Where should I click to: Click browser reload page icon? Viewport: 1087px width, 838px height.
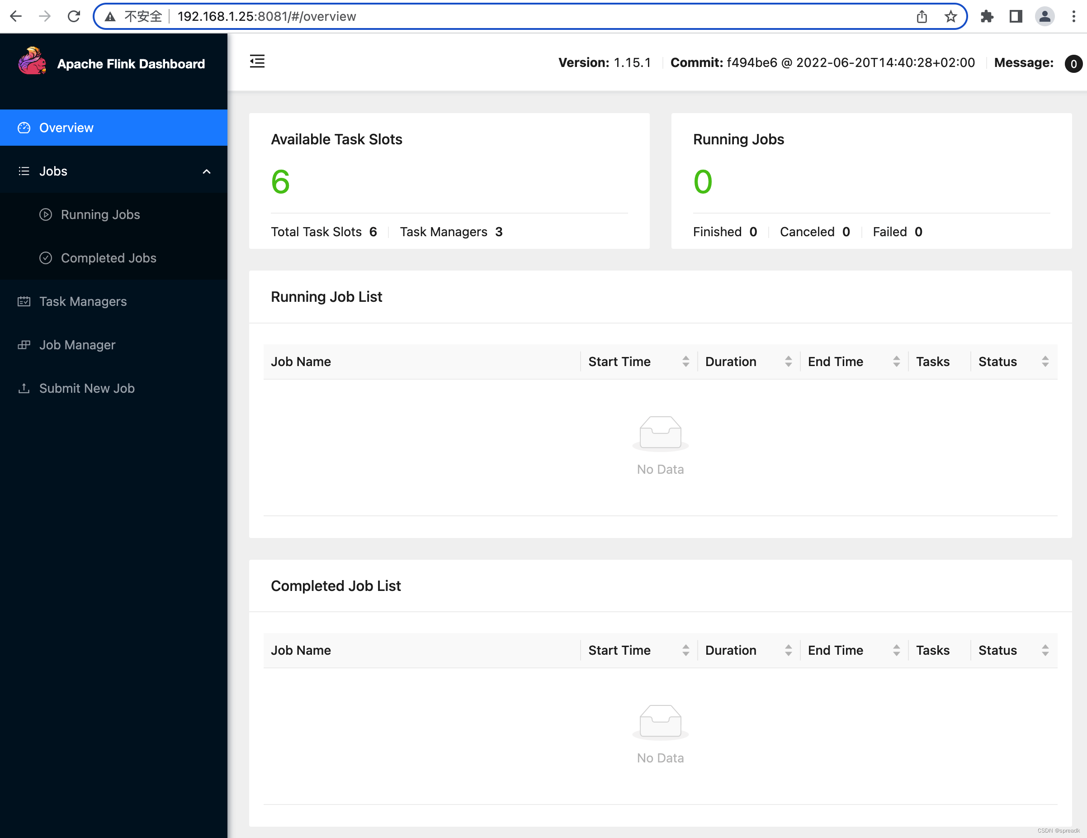click(74, 16)
